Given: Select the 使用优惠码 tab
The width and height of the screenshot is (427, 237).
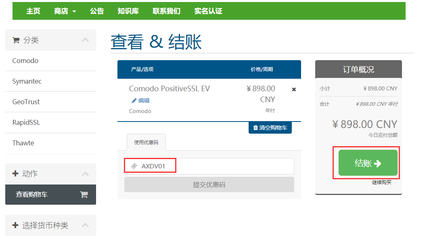Looking at the screenshot, I should [x=146, y=142].
